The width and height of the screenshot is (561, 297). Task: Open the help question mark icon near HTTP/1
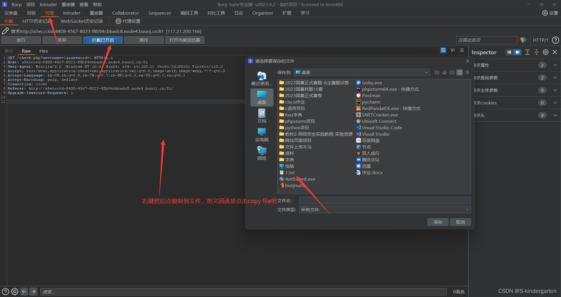pos(555,40)
